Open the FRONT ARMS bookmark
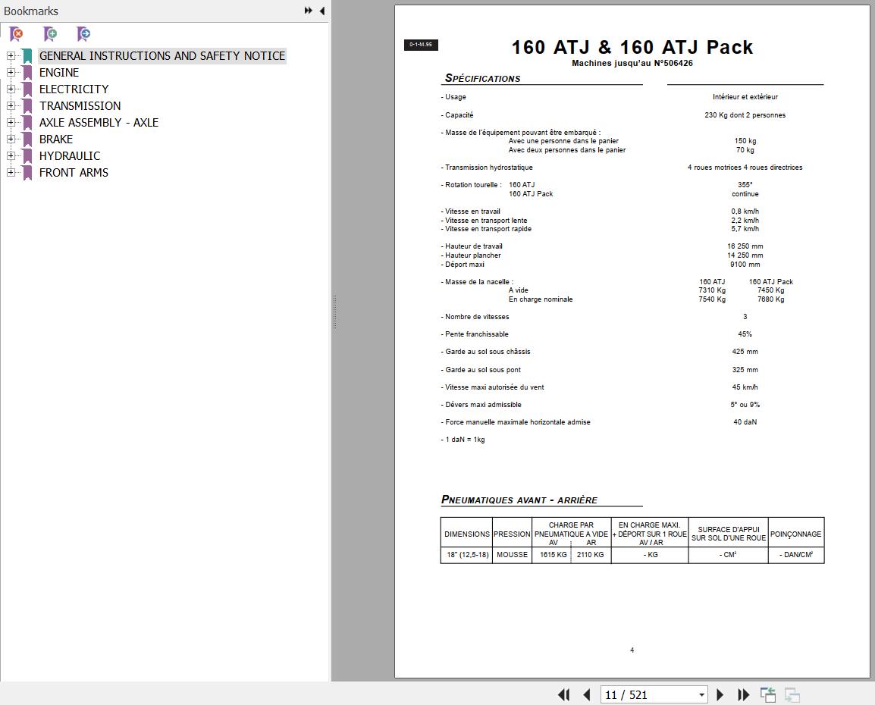The height and width of the screenshot is (705, 875). pos(74,173)
